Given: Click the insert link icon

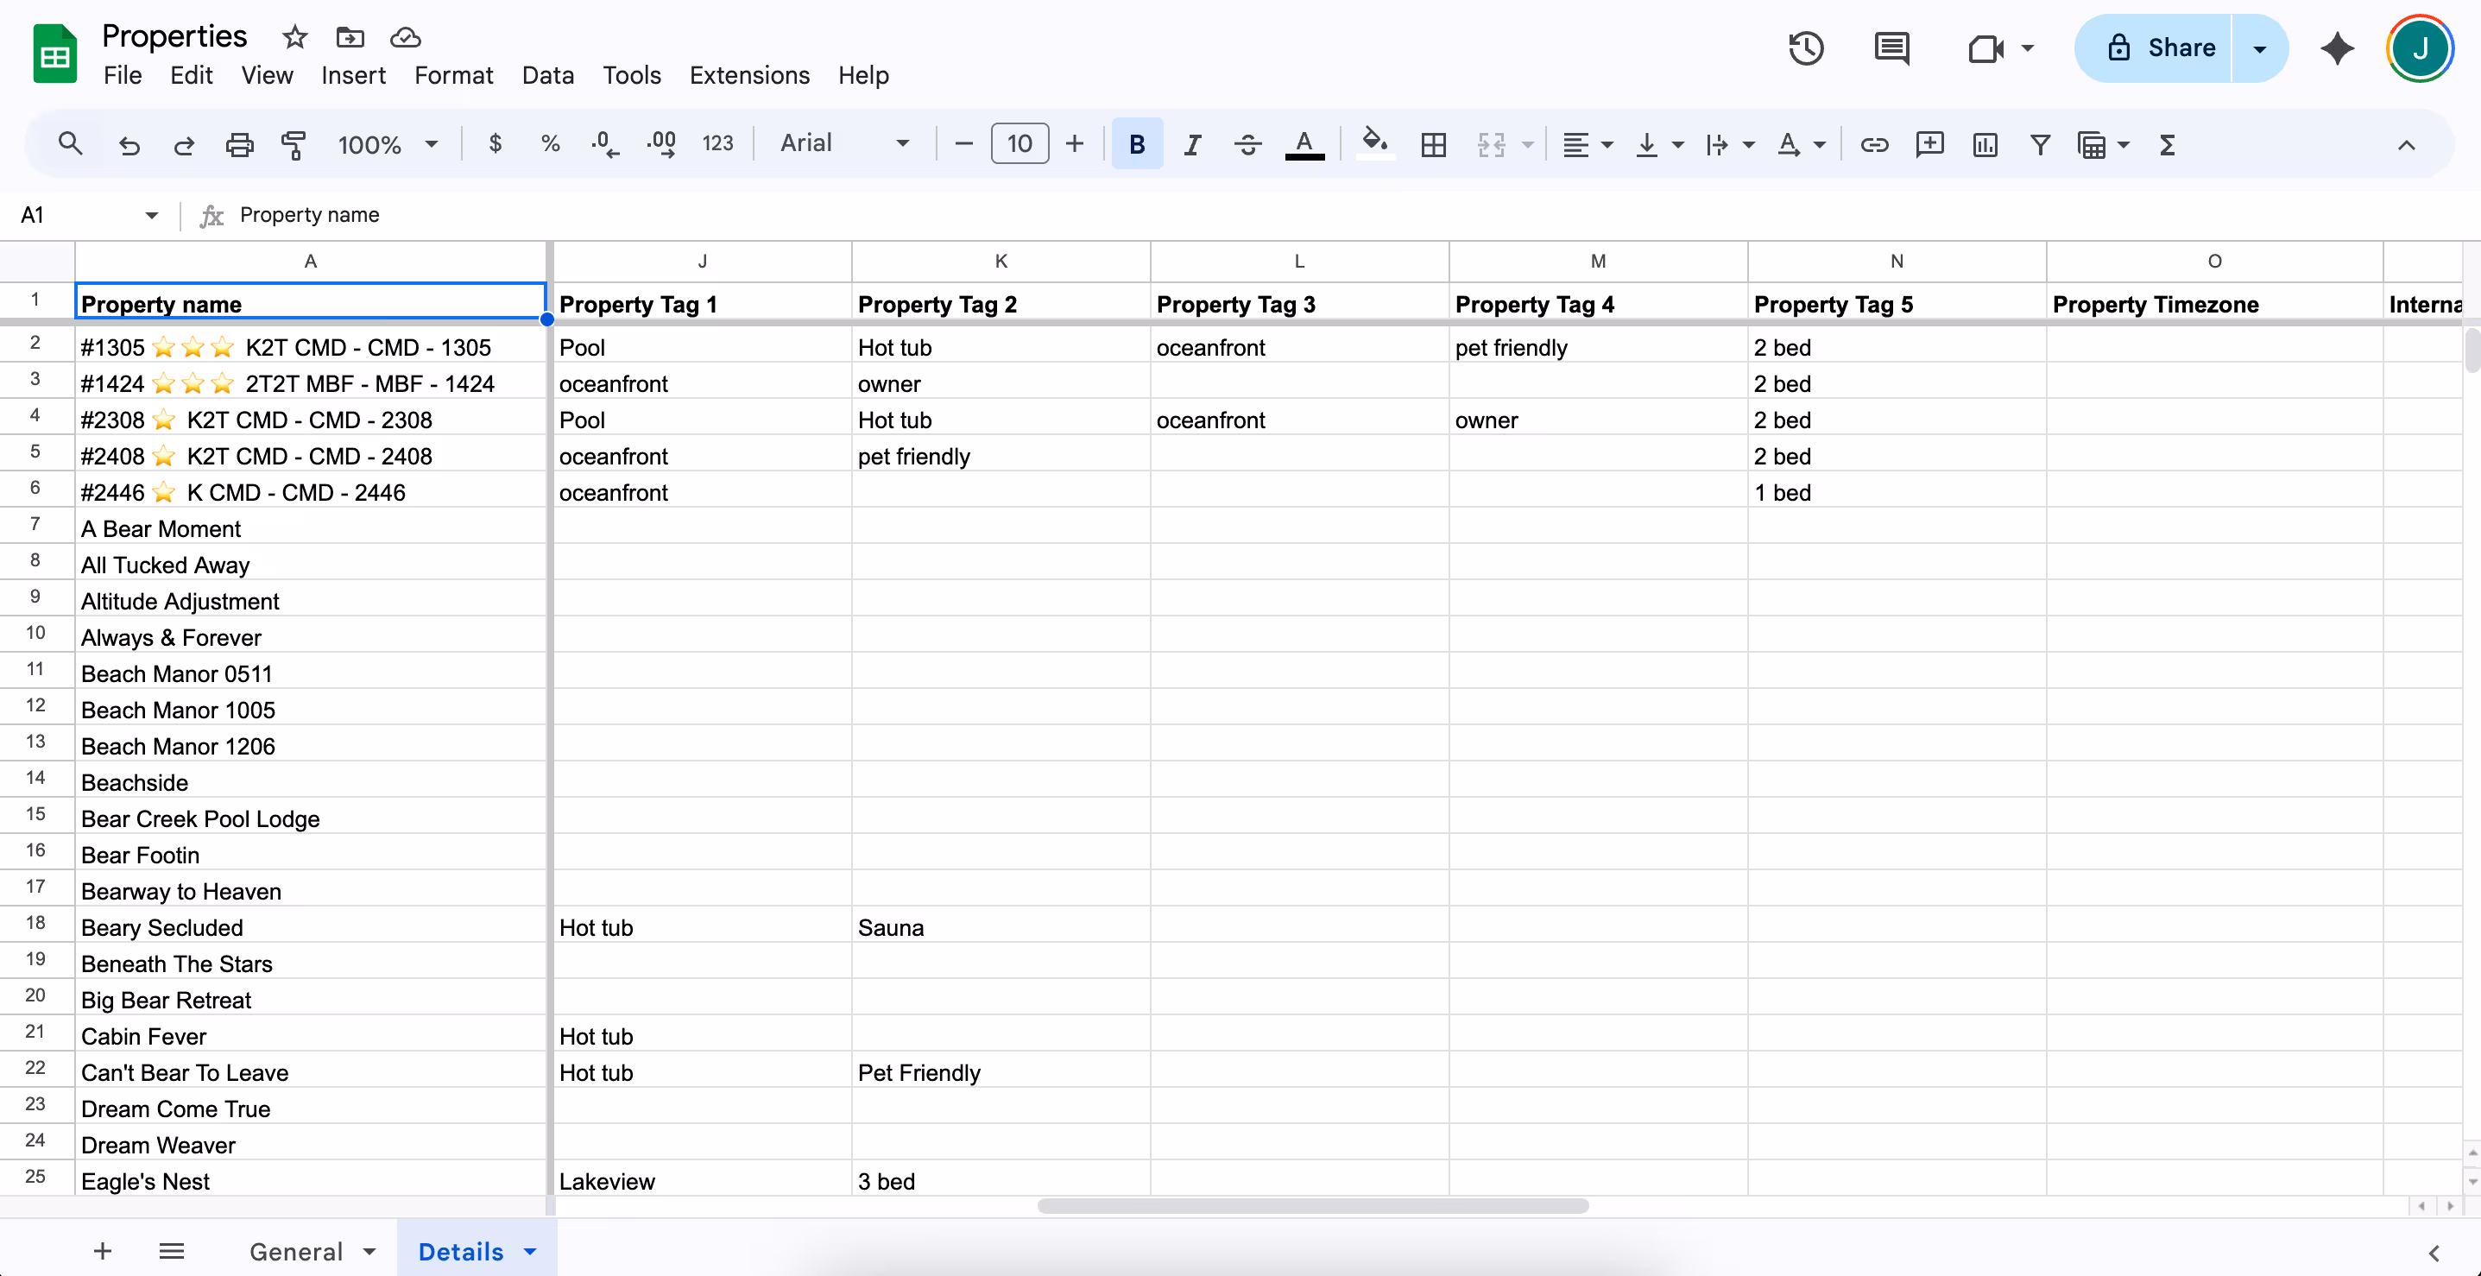Looking at the screenshot, I should (x=1873, y=144).
